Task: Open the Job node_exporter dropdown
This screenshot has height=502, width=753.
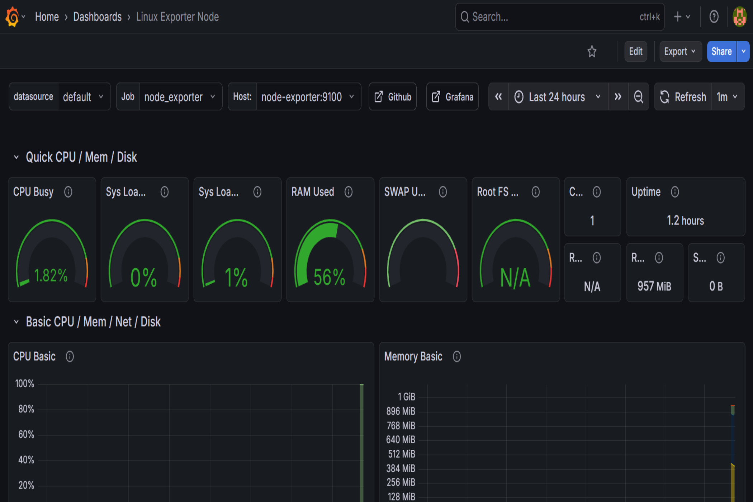Action: point(180,97)
